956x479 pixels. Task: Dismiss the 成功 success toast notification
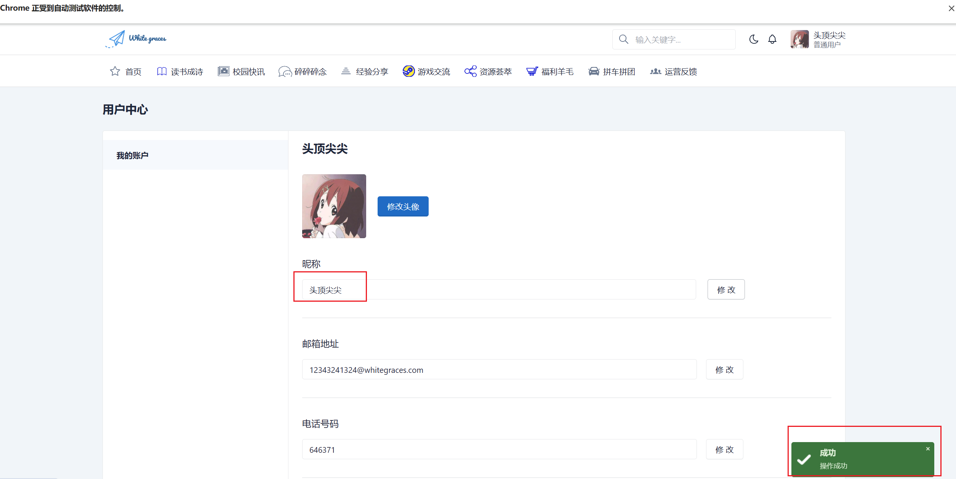point(928,449)
